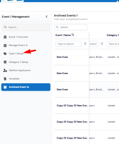119x144 pixels.
Task: Open first New Evee event row
Action: [x=87, y=57]
